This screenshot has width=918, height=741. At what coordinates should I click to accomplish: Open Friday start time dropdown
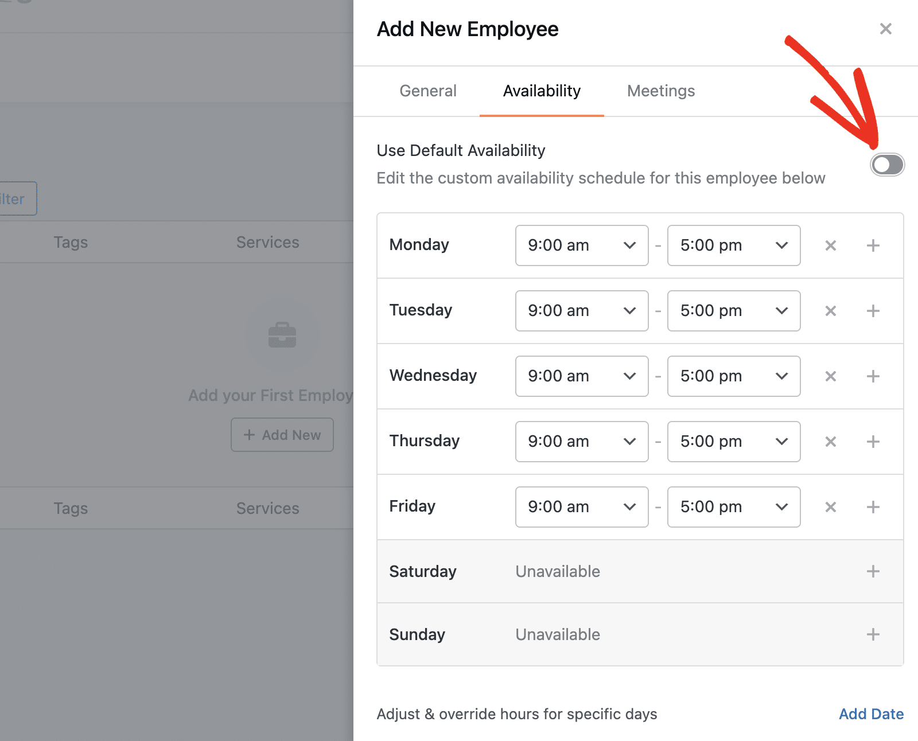(582, 507)
